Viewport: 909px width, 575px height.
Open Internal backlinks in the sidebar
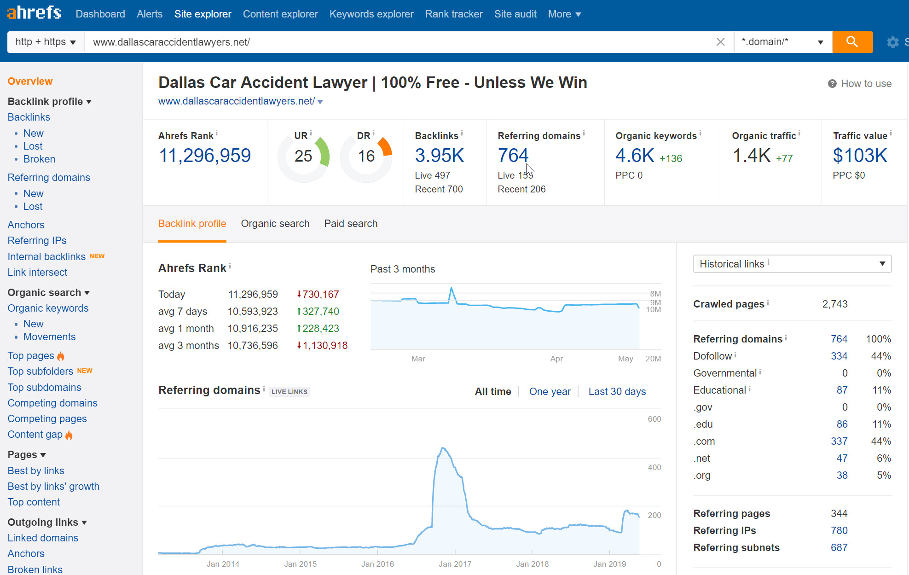pyautogui.click(x=46, y=257)
